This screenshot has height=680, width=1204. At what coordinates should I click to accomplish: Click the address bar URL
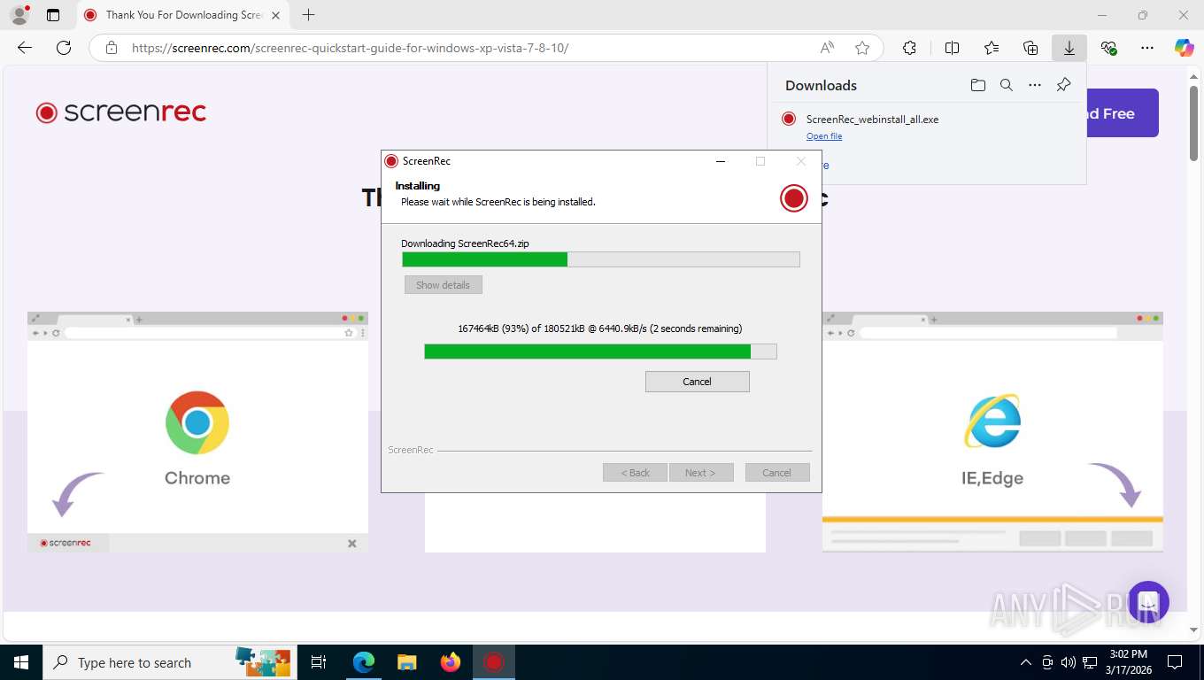coord(350,48)
